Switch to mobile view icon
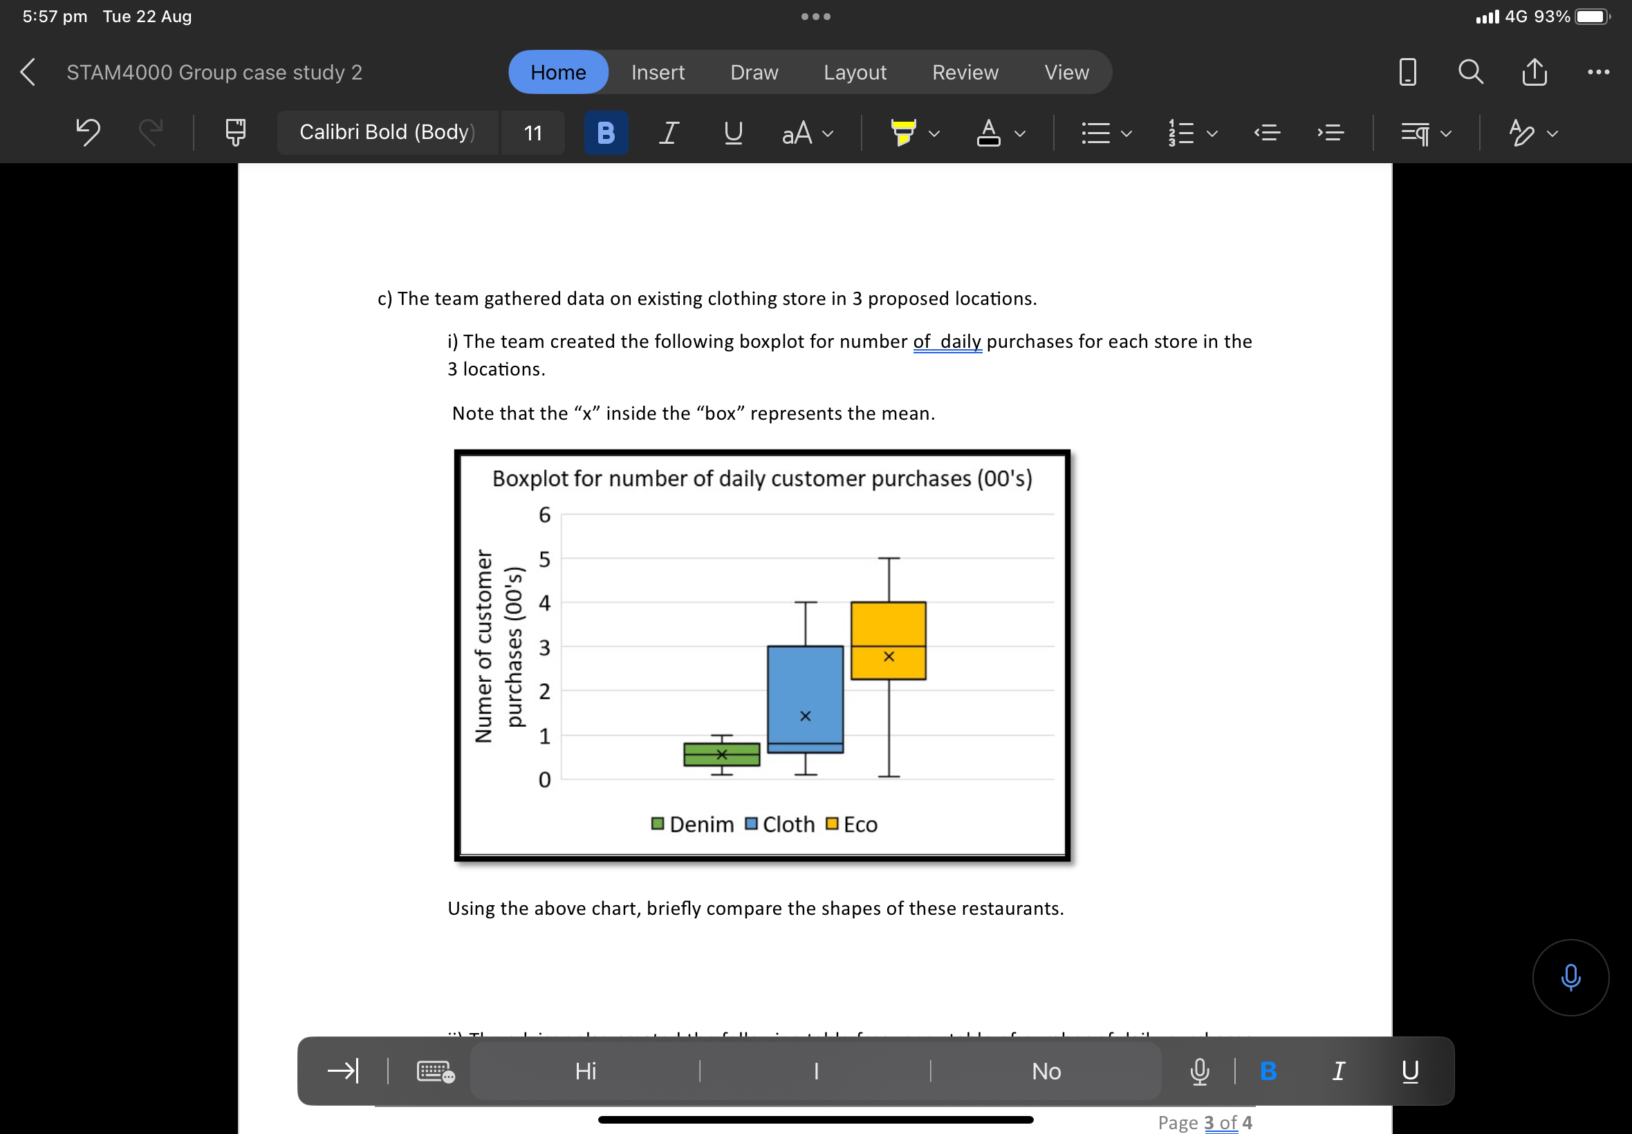1632x1134 pixels. (x=1407, y=72)
